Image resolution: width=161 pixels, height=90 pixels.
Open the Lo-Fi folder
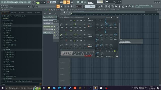click(x=7, y=59)
